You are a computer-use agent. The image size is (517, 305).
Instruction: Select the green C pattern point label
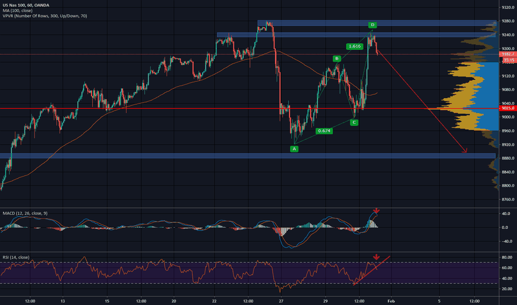[x=354, y=123]
